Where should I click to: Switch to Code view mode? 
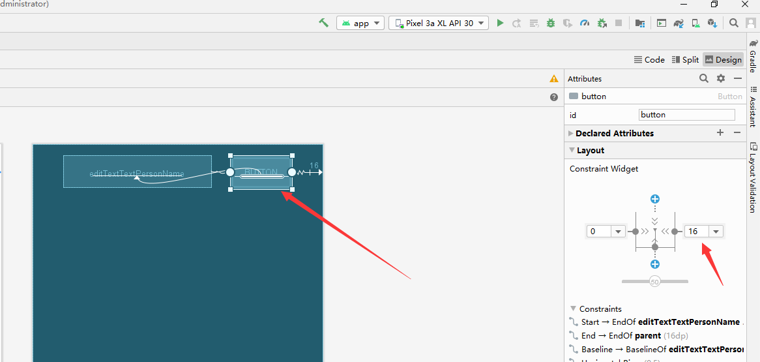[649, 59]
